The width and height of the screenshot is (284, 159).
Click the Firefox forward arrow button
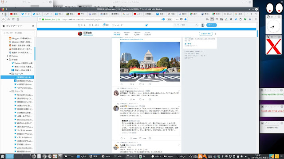[8, 19]
